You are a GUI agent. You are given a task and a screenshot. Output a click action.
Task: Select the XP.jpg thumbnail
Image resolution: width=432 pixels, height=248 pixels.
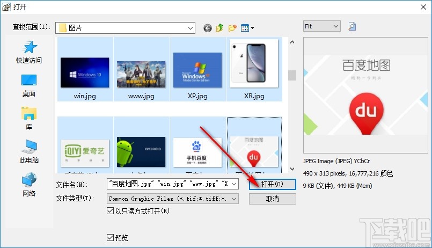point(197,70)
